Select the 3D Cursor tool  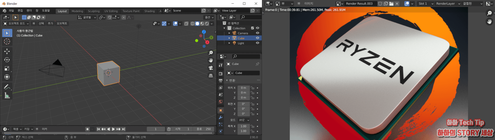click(7, 42)
